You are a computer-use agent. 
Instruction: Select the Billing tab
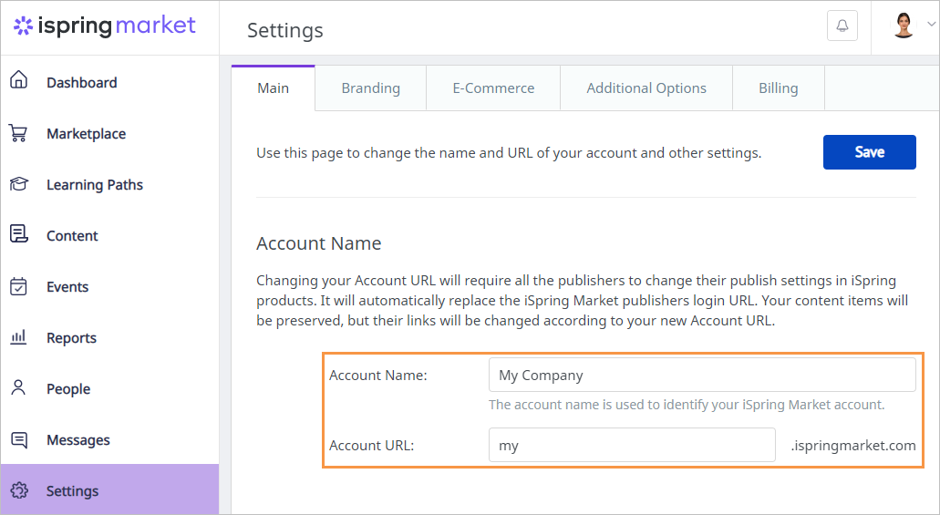coord(778,88)
